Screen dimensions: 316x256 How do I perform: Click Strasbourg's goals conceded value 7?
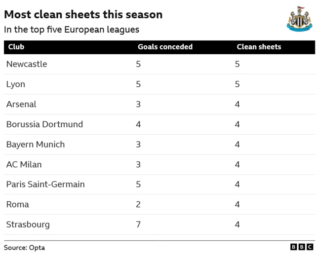[138, 224]
